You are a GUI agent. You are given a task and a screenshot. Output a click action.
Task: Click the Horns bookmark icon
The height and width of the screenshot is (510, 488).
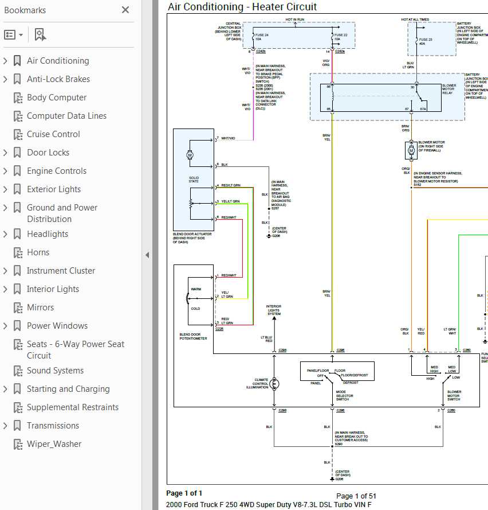18,253
